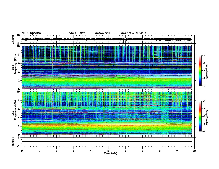Click time axis tick label "1"
Screen dimensions: 219x169
pyautogui.click(x=39, y=151)
